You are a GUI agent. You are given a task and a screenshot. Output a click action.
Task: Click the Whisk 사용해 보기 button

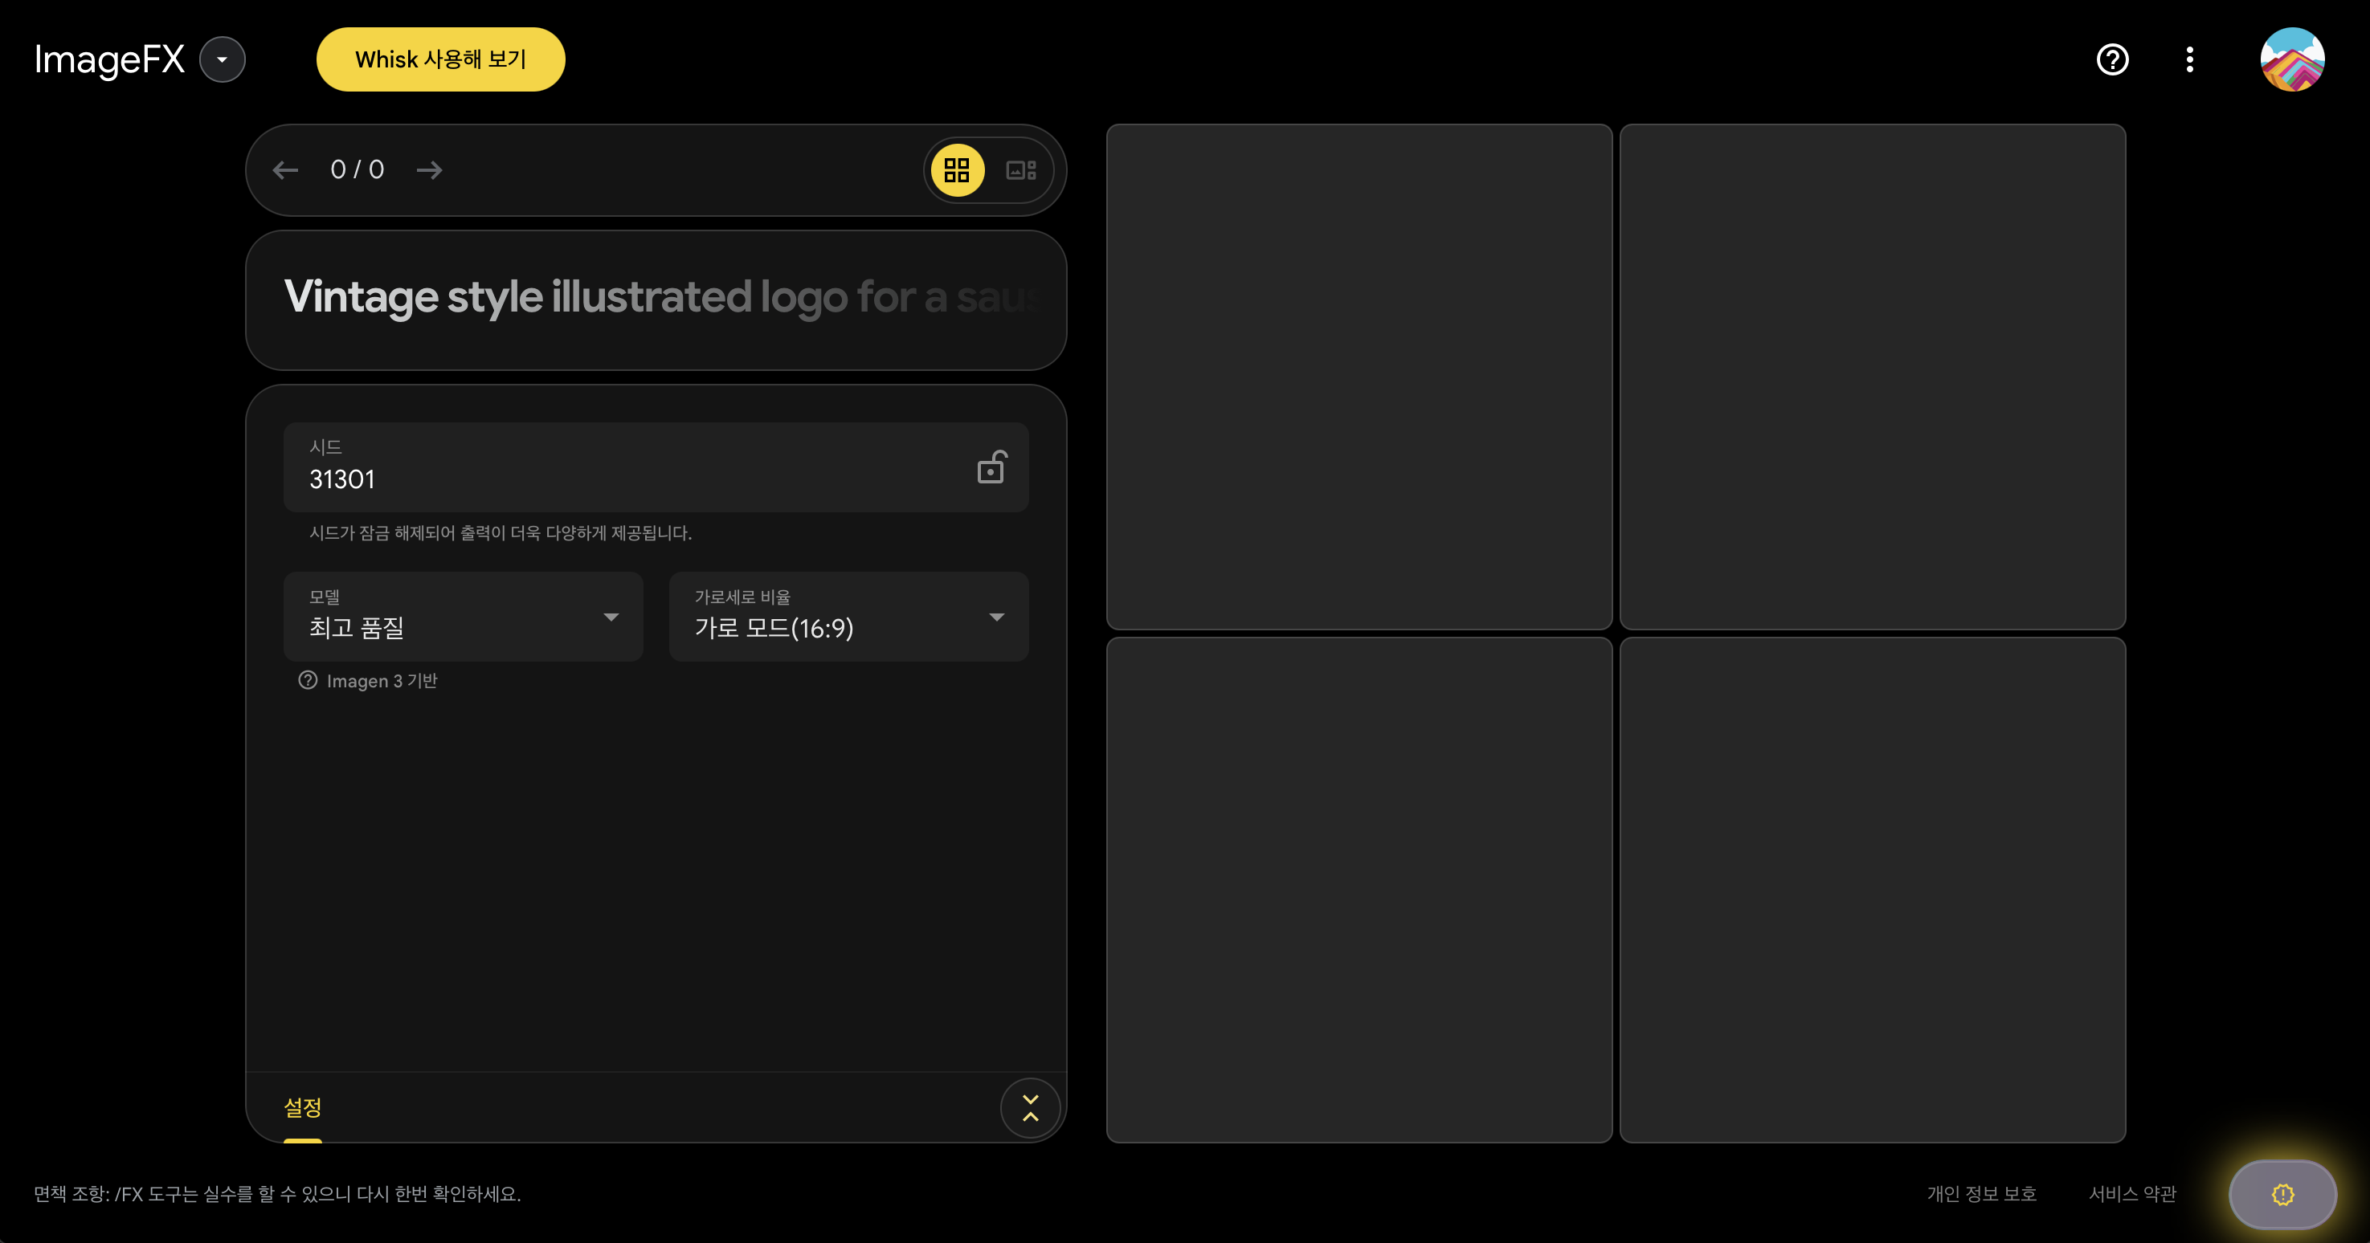click(x=441, y=59)
